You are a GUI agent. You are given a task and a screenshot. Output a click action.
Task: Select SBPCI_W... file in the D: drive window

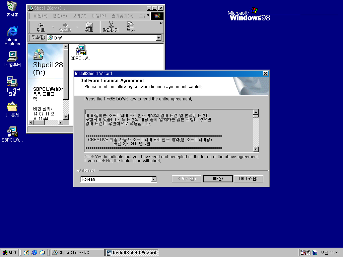(81, 53)
